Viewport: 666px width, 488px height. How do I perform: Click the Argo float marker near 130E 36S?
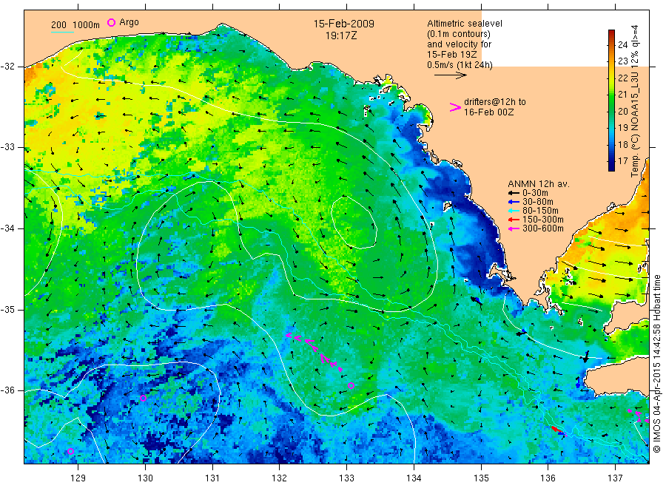click(143, 398)
